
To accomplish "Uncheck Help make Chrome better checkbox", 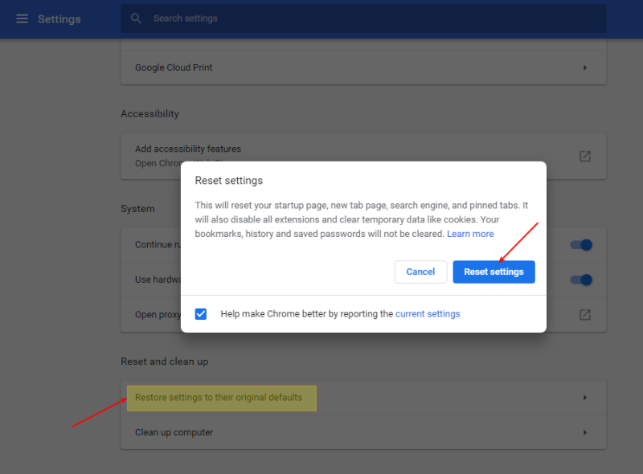I will pyautogui.click(x=200, y=314).
